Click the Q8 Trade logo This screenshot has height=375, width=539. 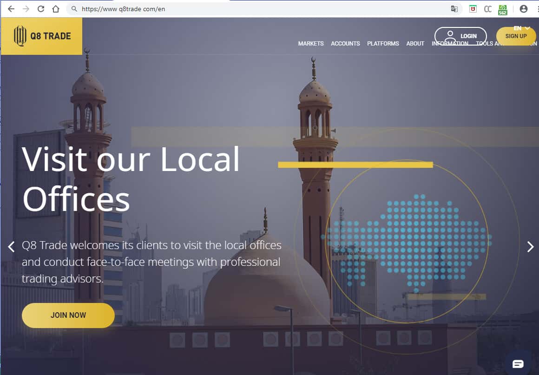pos(42,36)
